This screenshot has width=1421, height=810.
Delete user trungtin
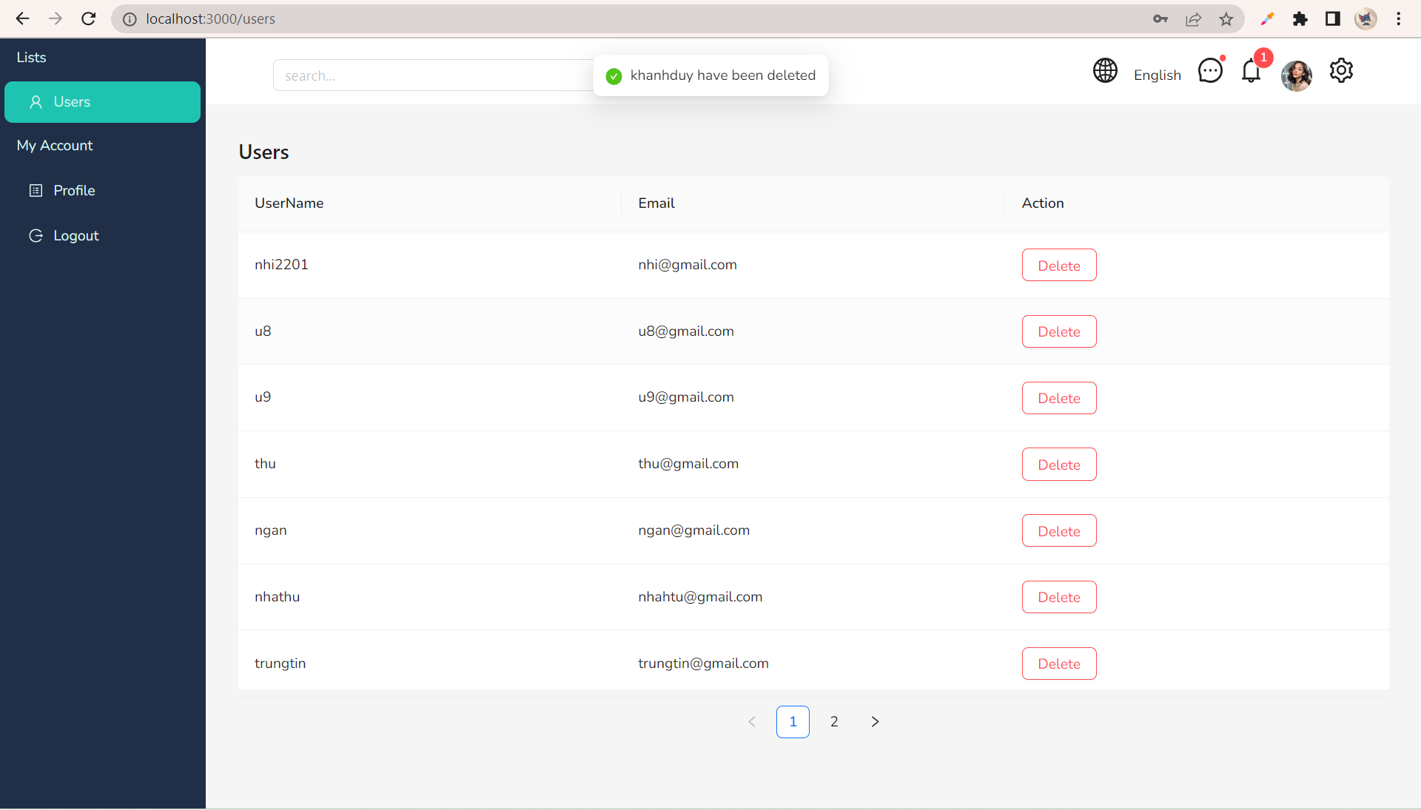(1058, 664)
